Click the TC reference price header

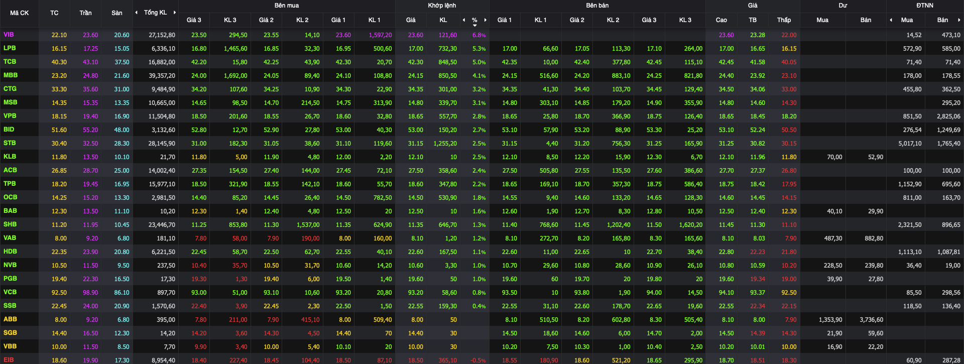pyautogui.click(x=54, y=13)
